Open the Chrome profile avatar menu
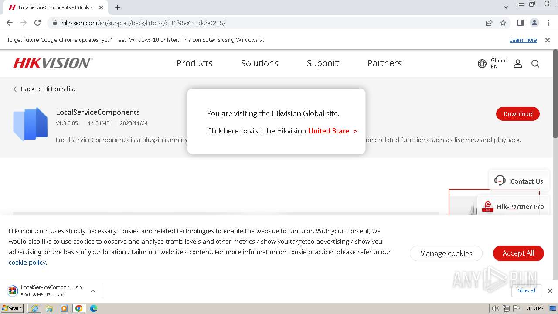The image size is (558, 314). 534,23
